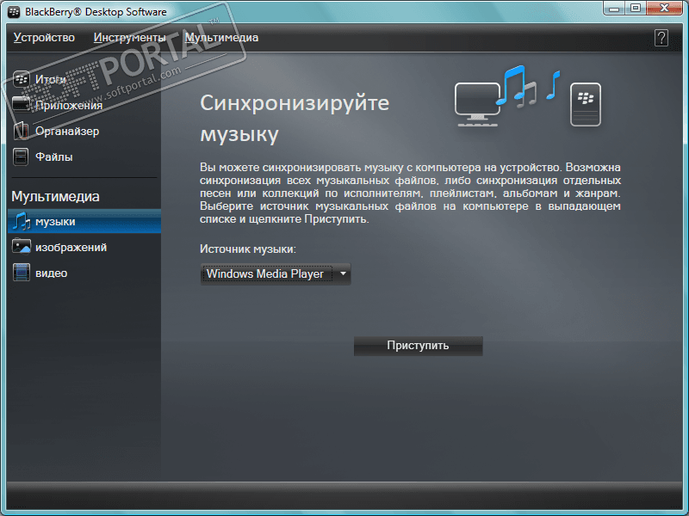Minimize the BlackBerry Desktop Software window

coord(614,8)
